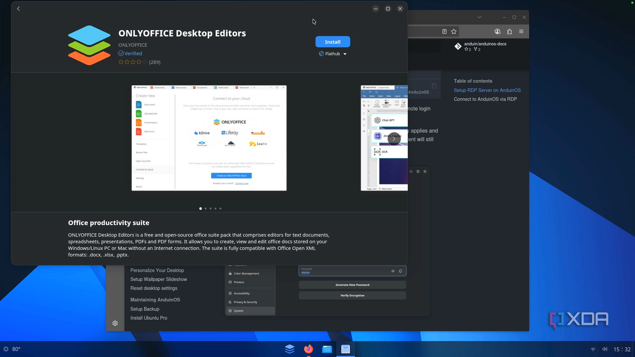Select the first carousel page dot
635x357 pixels.
[x=201, y=209]
